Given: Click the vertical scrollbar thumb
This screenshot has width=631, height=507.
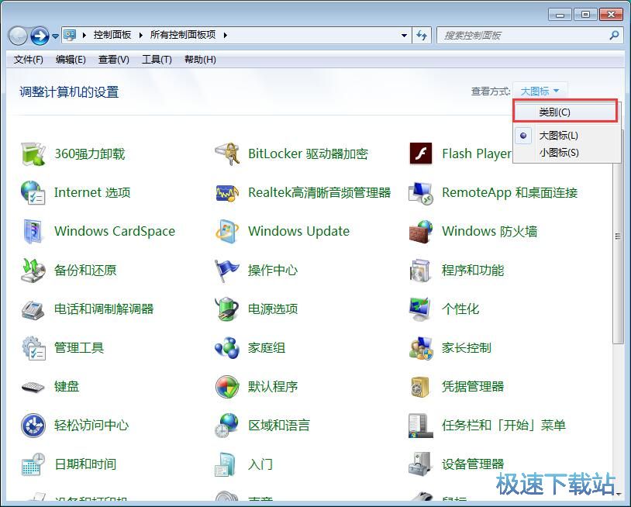Looking at the screenshot, I should (x=618, y=236).
